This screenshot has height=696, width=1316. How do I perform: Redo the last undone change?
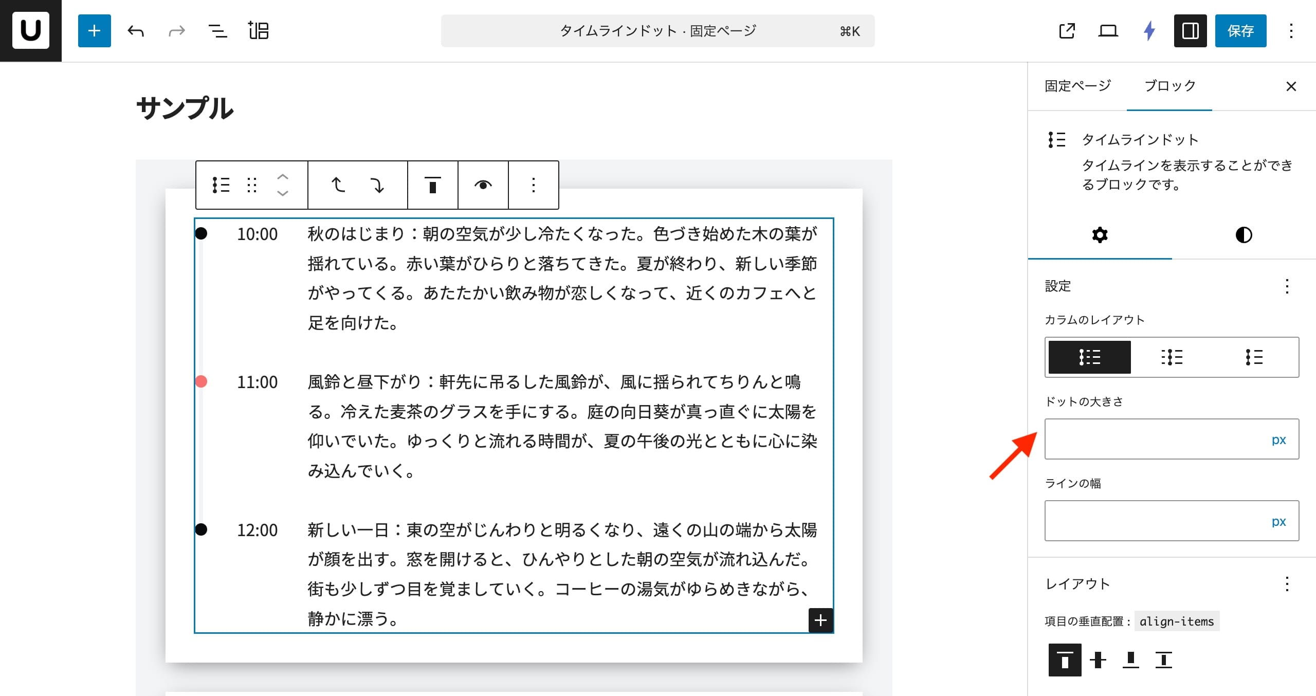coord(177,31)
